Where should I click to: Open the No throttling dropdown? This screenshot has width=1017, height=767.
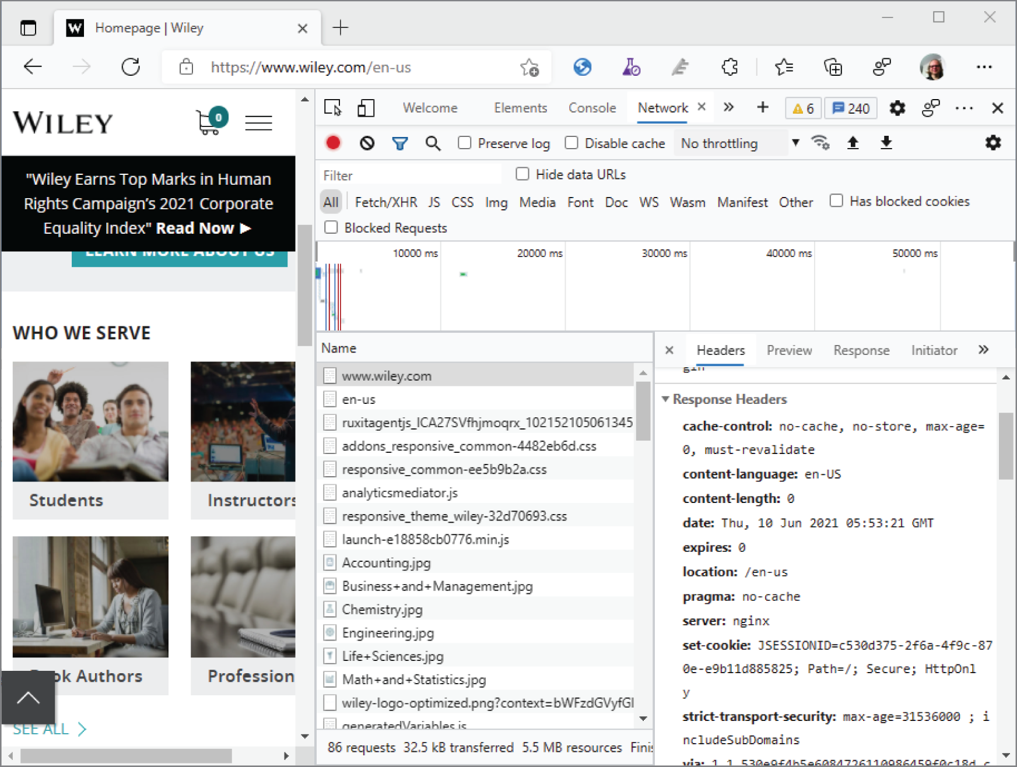731,143
